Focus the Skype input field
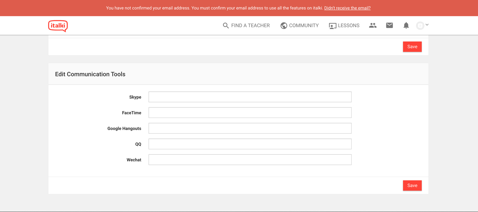Viewport: 478px width, 212px height. [x=250, y=97]
